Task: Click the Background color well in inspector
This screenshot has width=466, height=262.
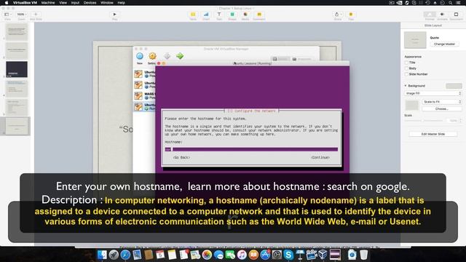Action: (454, 86)
